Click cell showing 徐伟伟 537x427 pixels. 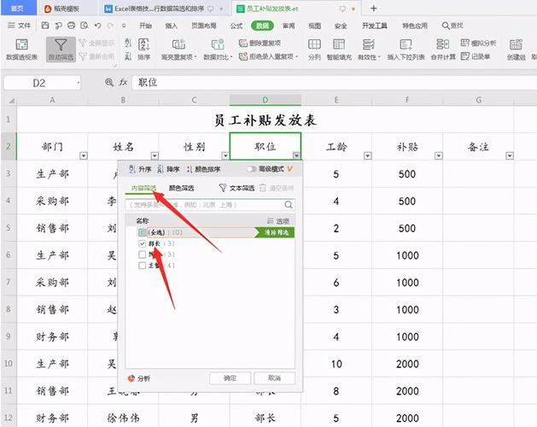pos(123,418)
